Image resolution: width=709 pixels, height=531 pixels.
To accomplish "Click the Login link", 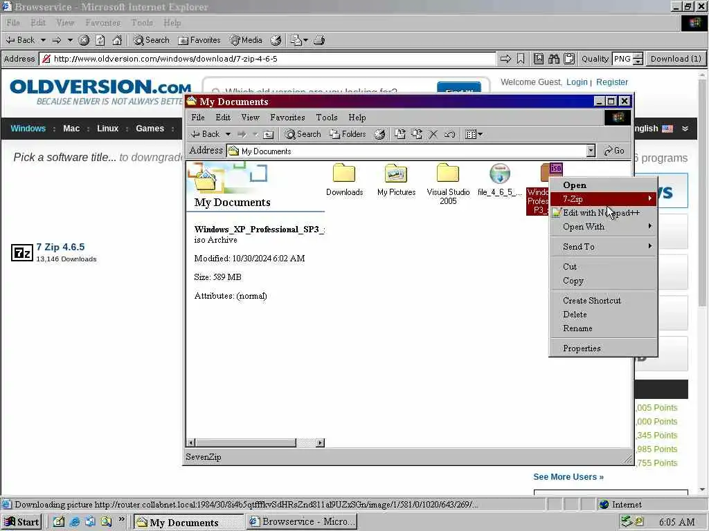I will click(577, 82).
